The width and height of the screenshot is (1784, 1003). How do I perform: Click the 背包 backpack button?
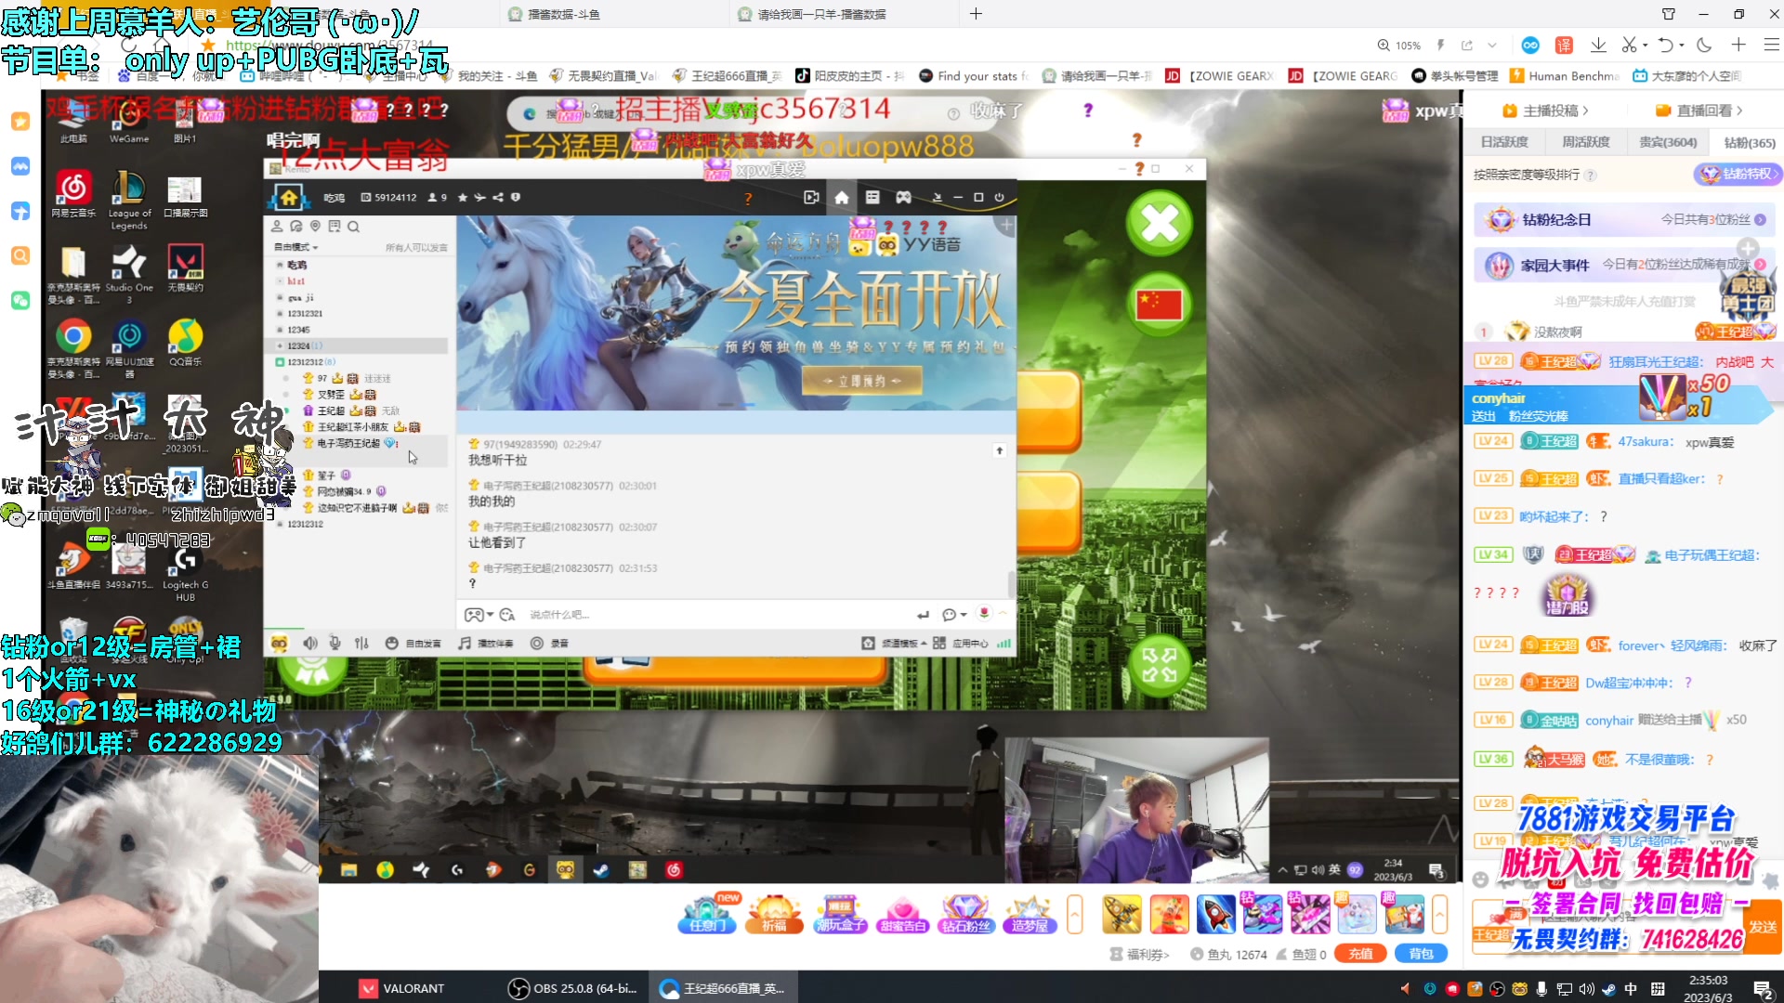coord(1421,954)
